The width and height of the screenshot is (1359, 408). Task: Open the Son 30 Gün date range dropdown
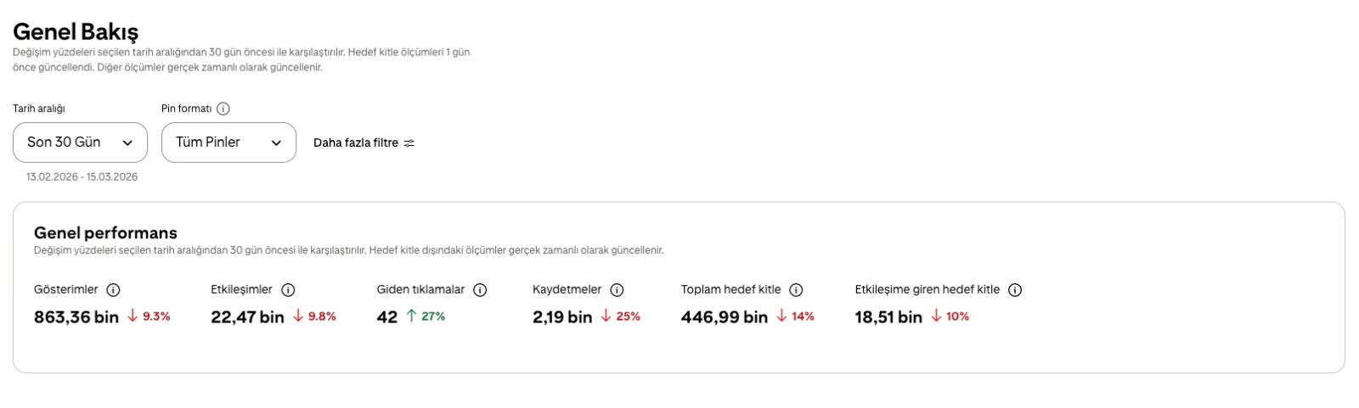80,143
